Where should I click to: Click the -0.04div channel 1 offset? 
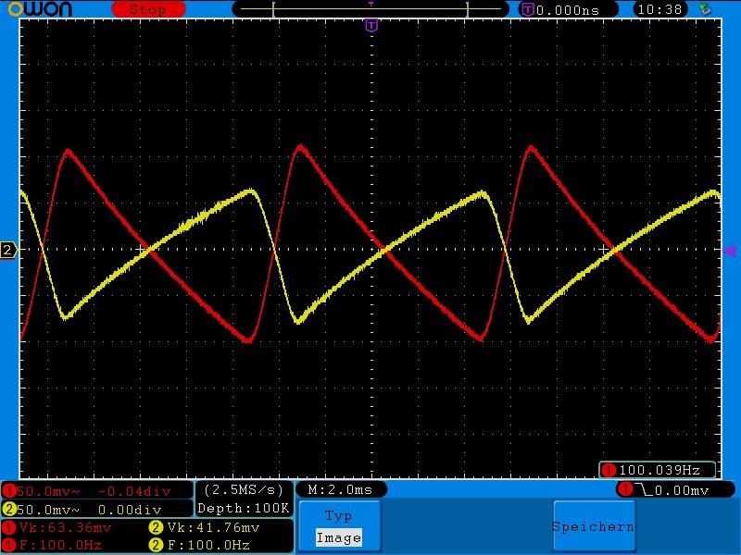coord(134,491)
